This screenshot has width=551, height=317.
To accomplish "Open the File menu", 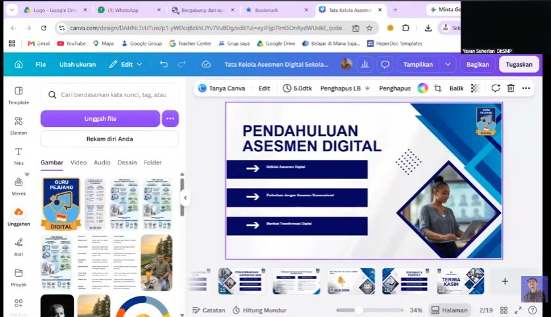I will (x=41, y=64).
